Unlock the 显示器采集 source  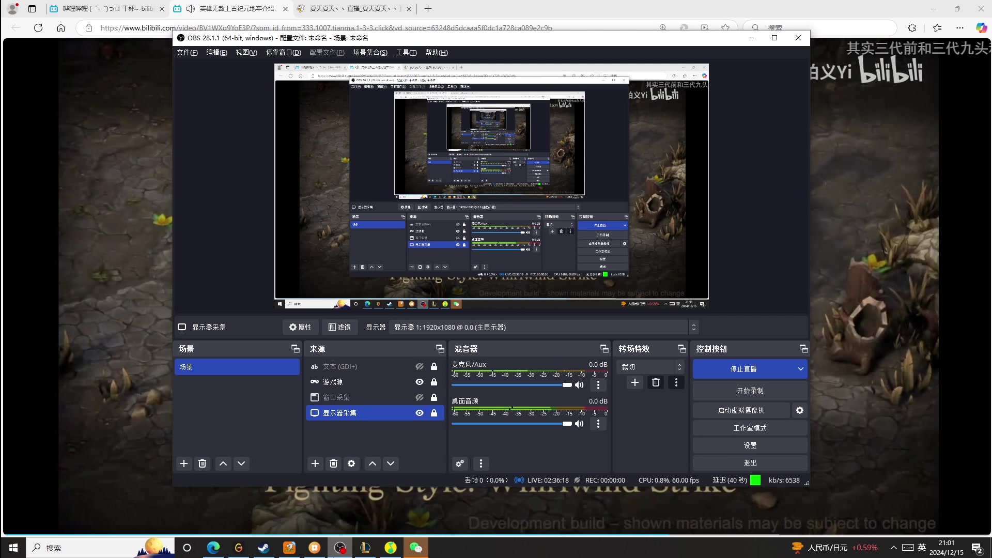434,413
